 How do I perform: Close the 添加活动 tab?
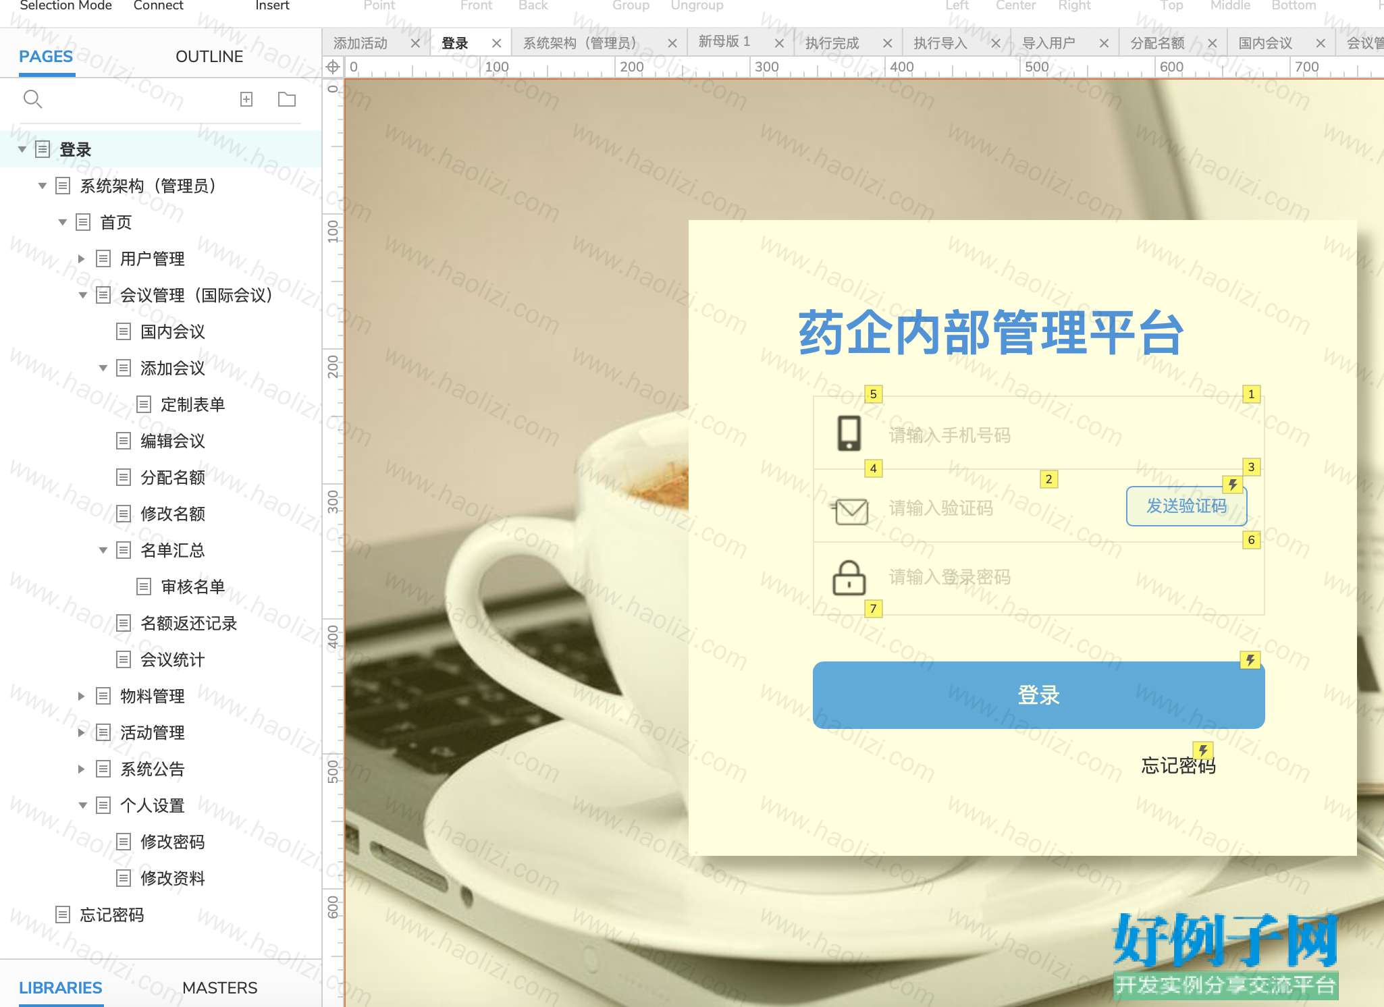[415, 43]
